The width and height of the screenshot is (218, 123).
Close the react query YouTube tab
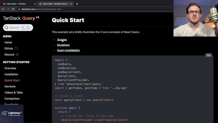[35, 4]
